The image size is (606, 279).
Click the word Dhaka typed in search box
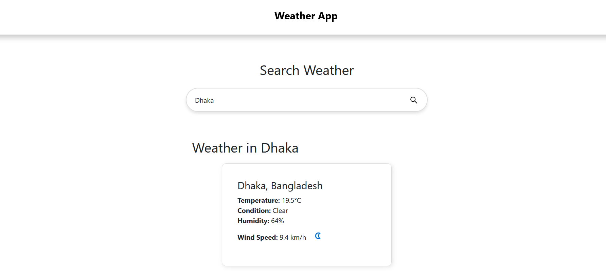tap(204, 100)
